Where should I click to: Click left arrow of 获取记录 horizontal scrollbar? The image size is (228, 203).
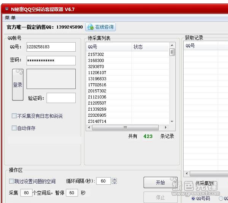(x=187, y=173)
